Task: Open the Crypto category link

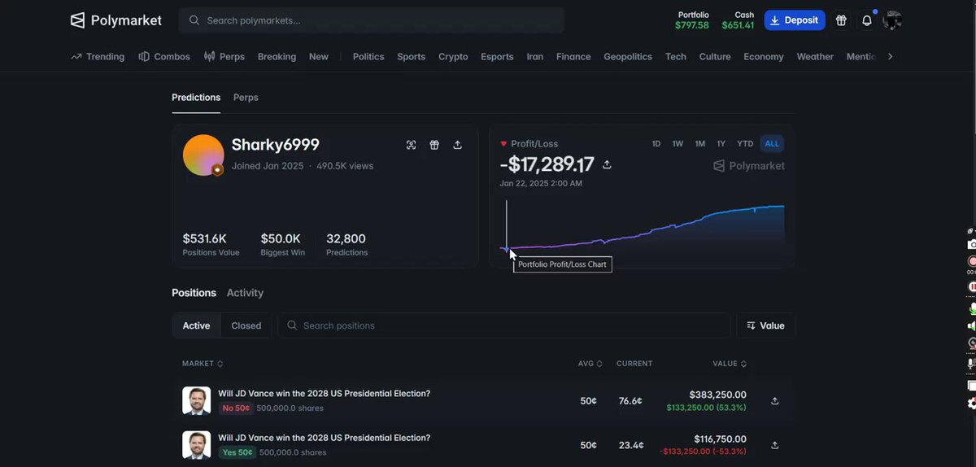Action: [453, 57]
